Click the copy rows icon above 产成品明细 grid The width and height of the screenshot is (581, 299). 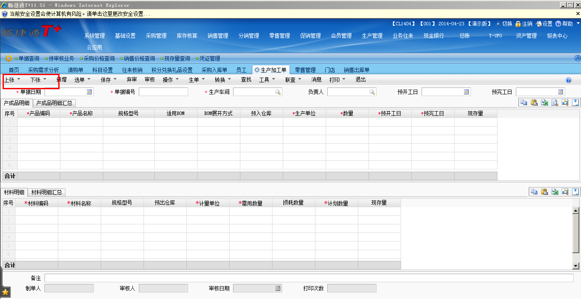(x=523, y=102)
